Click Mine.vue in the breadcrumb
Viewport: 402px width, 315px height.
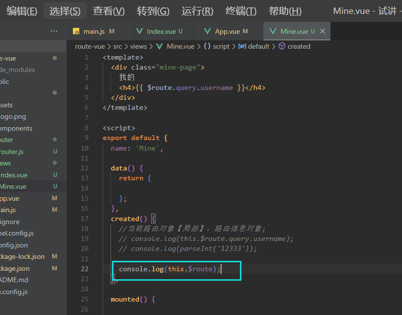coord(180,47)
